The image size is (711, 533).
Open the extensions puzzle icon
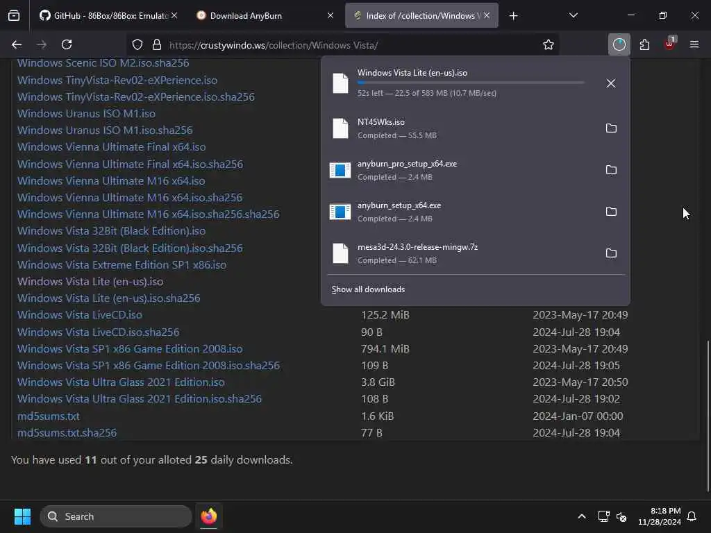644,44
